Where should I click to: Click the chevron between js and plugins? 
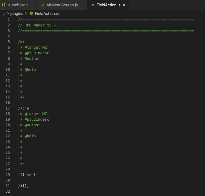pos(8,14)
